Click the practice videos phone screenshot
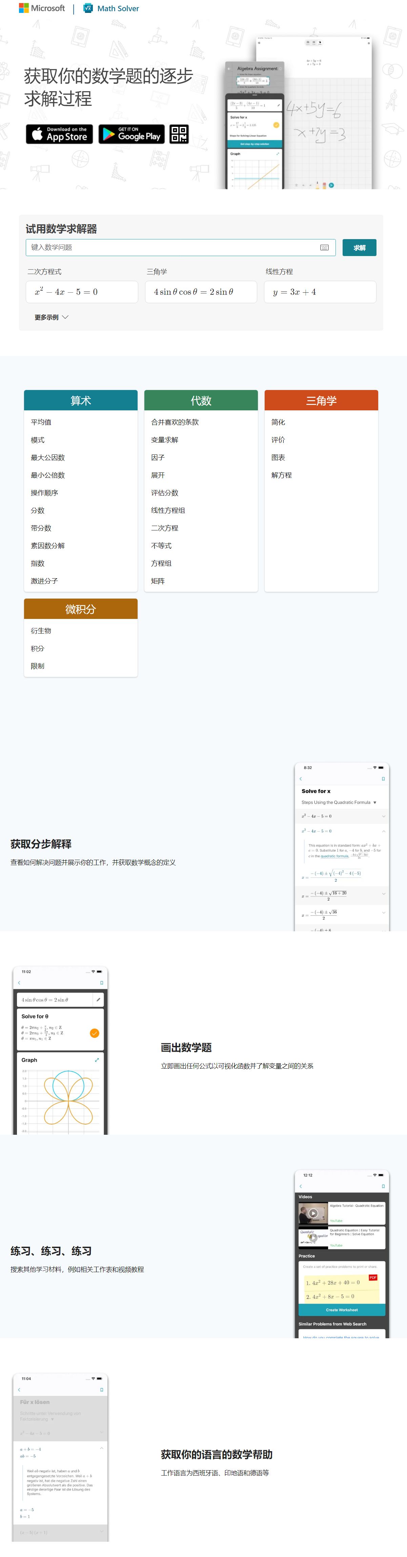The image size is (407, 1557). pyautogui.click(x=342, y=1253)
